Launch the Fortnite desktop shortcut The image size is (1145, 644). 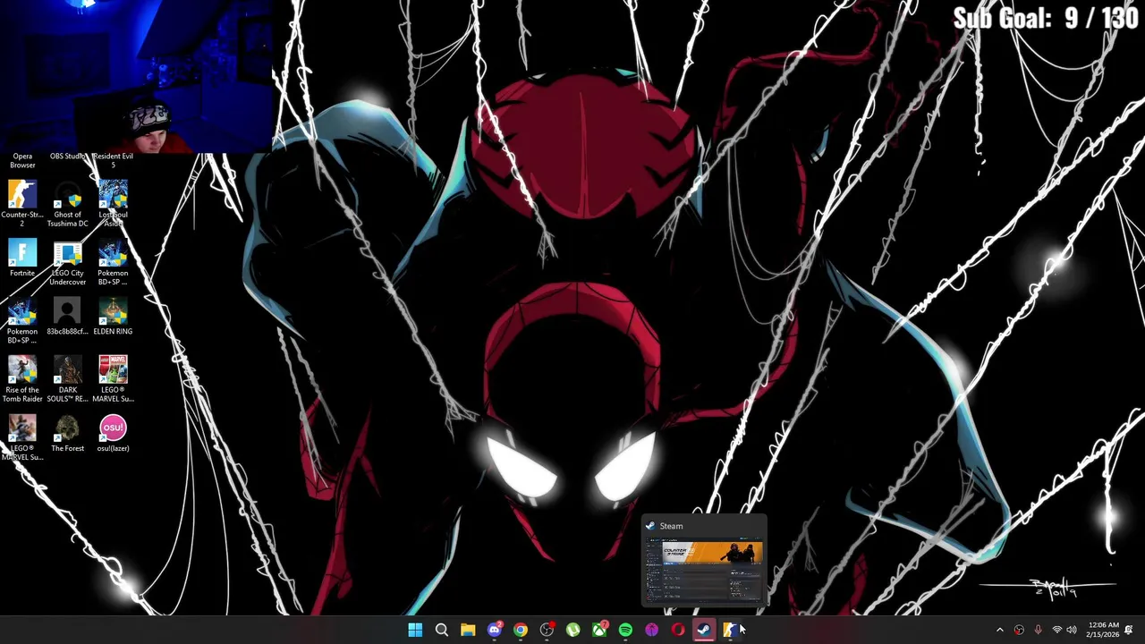coord(22,259)
